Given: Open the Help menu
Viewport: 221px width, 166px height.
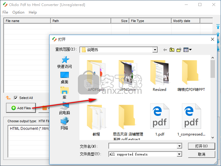Looking at the screenshot, I should coord(33,12).
